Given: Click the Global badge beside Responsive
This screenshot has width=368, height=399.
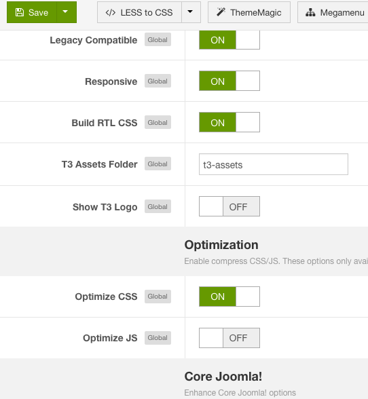Looking at the screenshot, I should click(x=158, y=81).
